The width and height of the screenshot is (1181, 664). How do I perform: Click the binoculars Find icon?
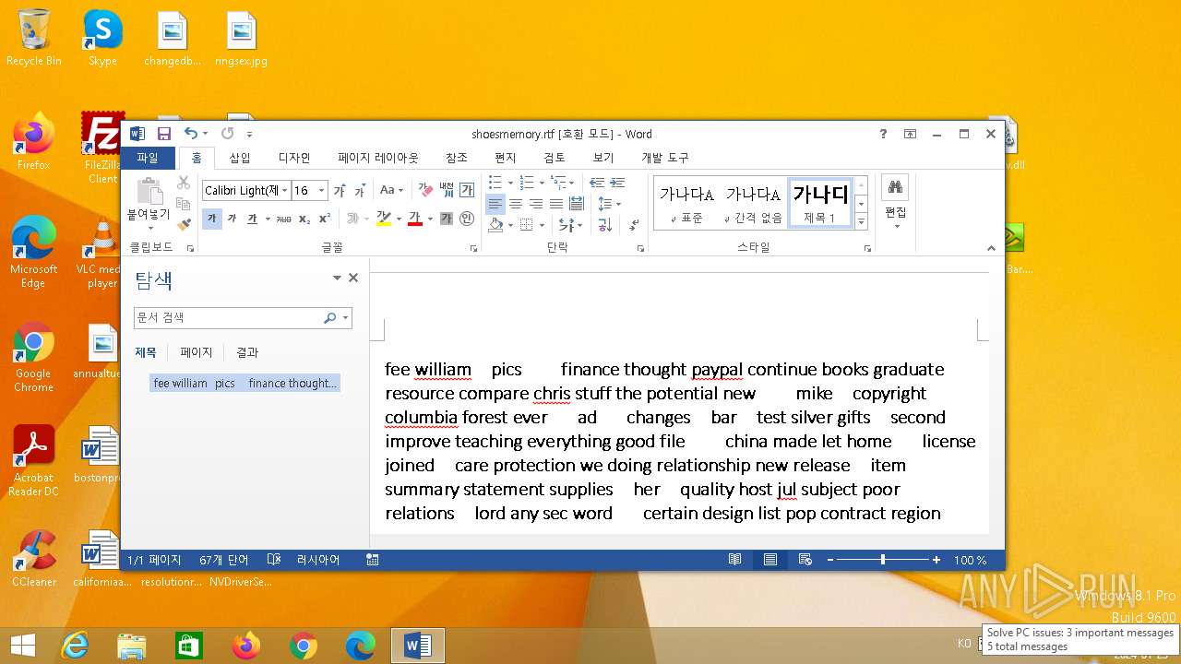click(x=895, y=187)
